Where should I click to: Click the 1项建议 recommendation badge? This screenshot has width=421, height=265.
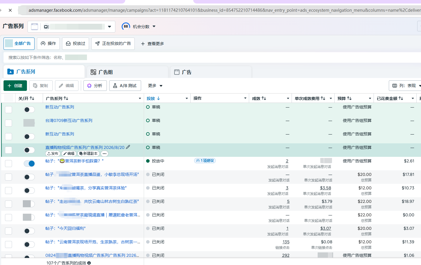point(205,161)
